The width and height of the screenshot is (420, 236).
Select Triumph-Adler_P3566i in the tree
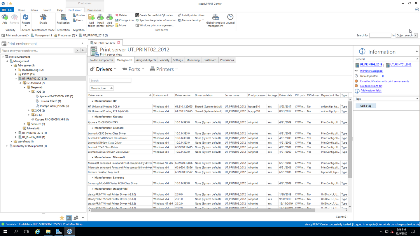(54, 106)
